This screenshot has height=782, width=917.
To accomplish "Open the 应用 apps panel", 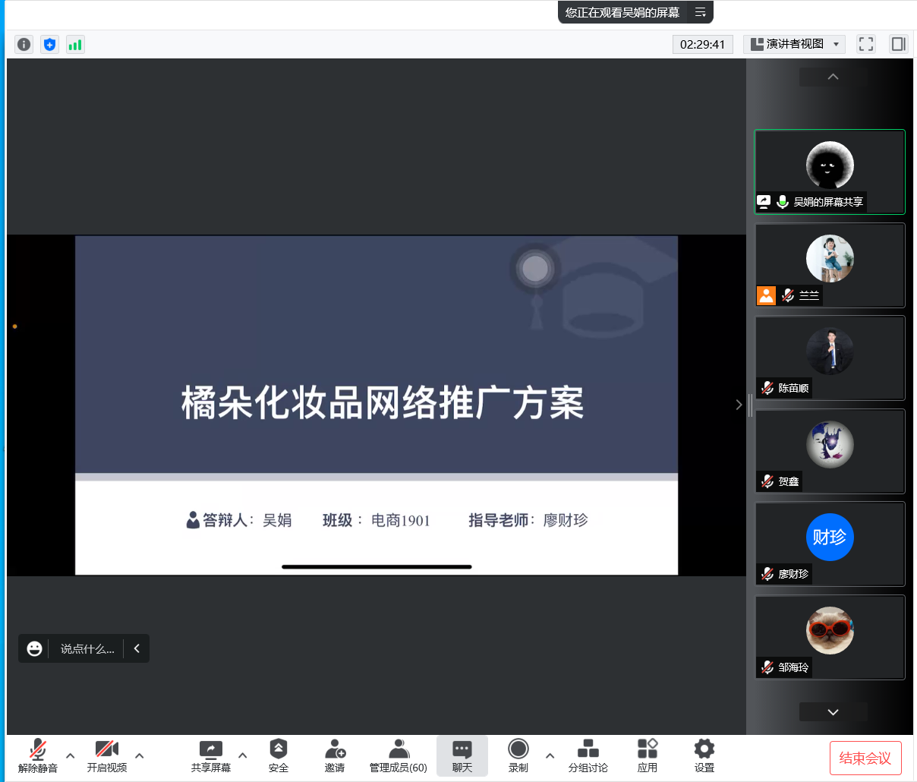I will coord(648,756).
